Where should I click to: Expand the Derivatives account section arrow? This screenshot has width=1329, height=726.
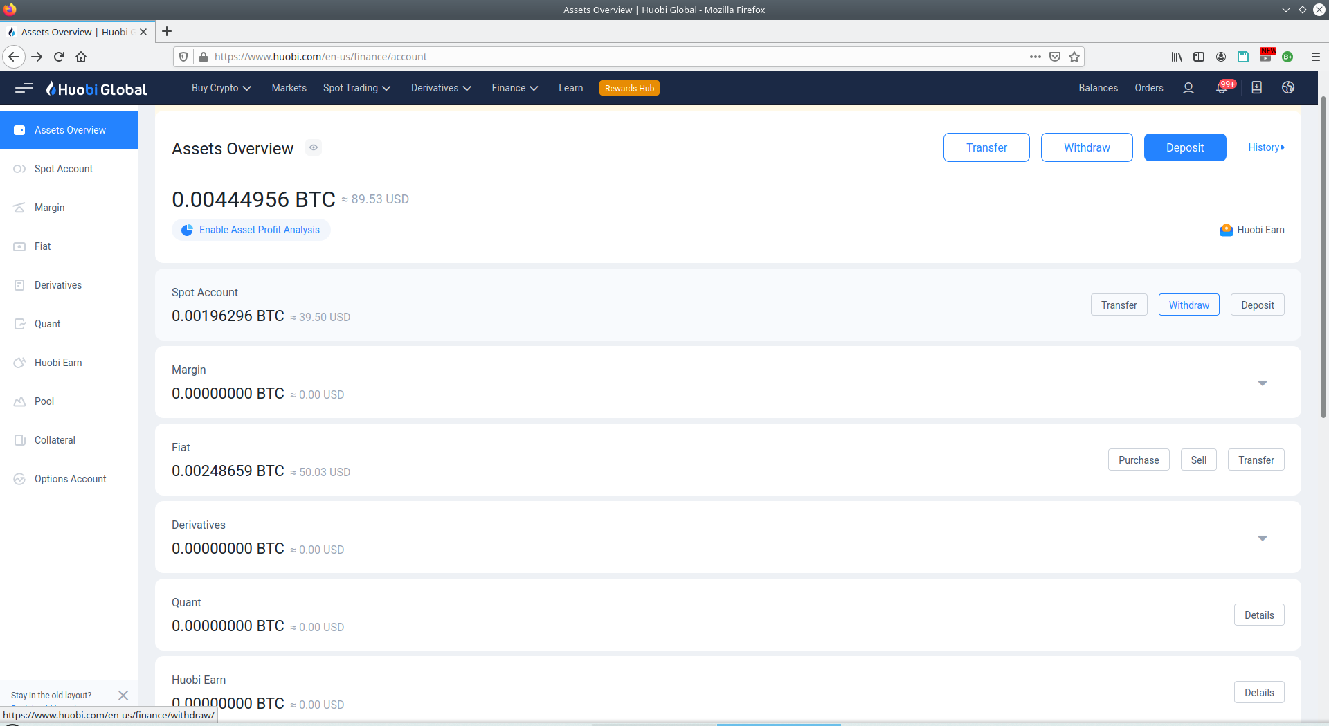click(1263, 538)
